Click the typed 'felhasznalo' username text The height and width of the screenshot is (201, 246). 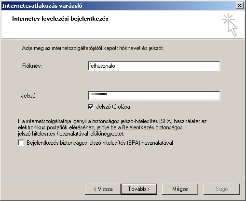click(102, 66)
